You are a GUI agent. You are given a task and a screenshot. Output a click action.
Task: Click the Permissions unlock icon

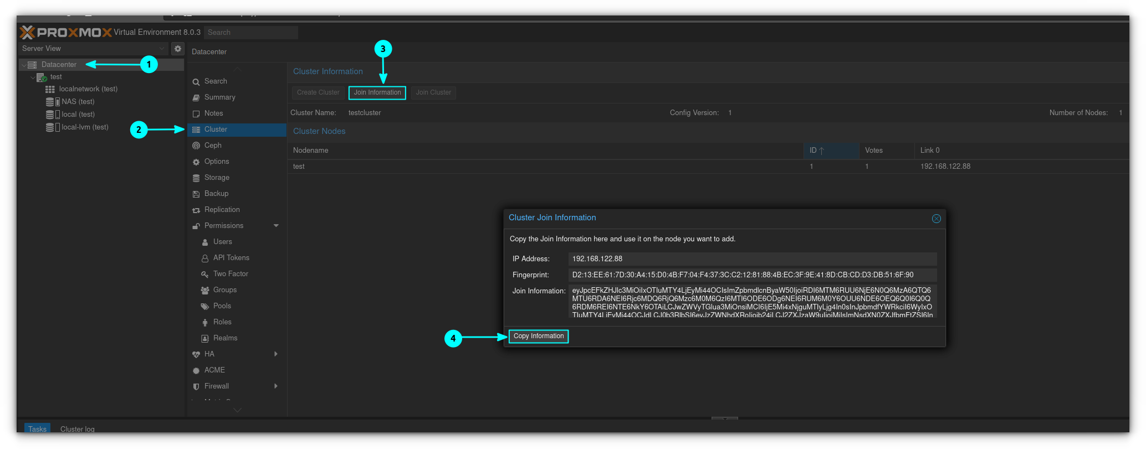[196, 226]
